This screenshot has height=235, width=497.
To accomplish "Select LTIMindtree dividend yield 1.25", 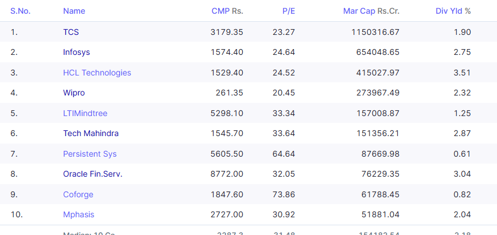I will pos(462,113).
